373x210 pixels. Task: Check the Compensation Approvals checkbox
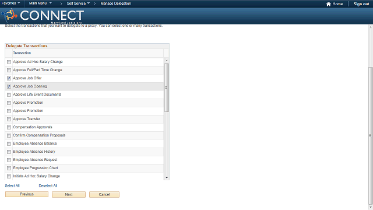pyautogui.click(x=9, y=127)
